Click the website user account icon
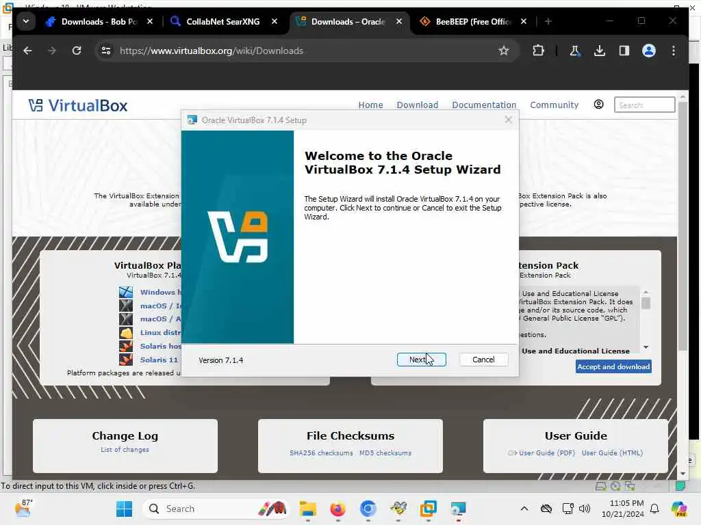 598,105
